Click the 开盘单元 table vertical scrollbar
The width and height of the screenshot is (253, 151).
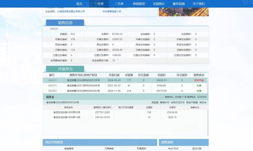click(208, 86)
